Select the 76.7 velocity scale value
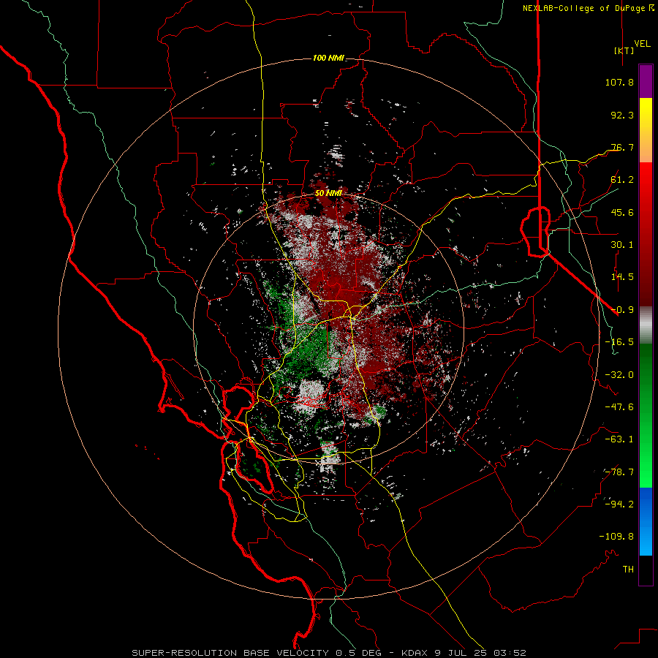The height and width of the screenshot is (658, 658). point(622,147)
